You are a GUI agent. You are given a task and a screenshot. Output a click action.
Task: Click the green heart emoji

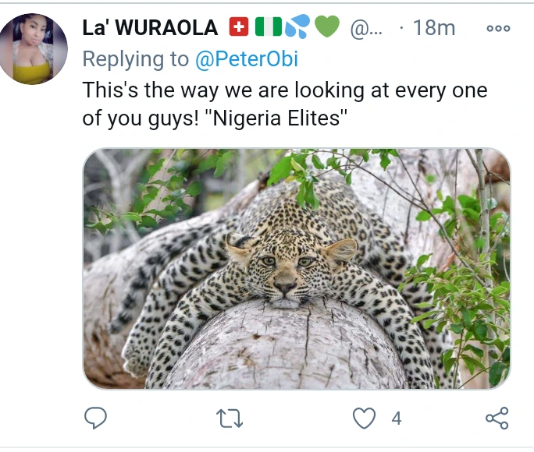click(327, 27)
